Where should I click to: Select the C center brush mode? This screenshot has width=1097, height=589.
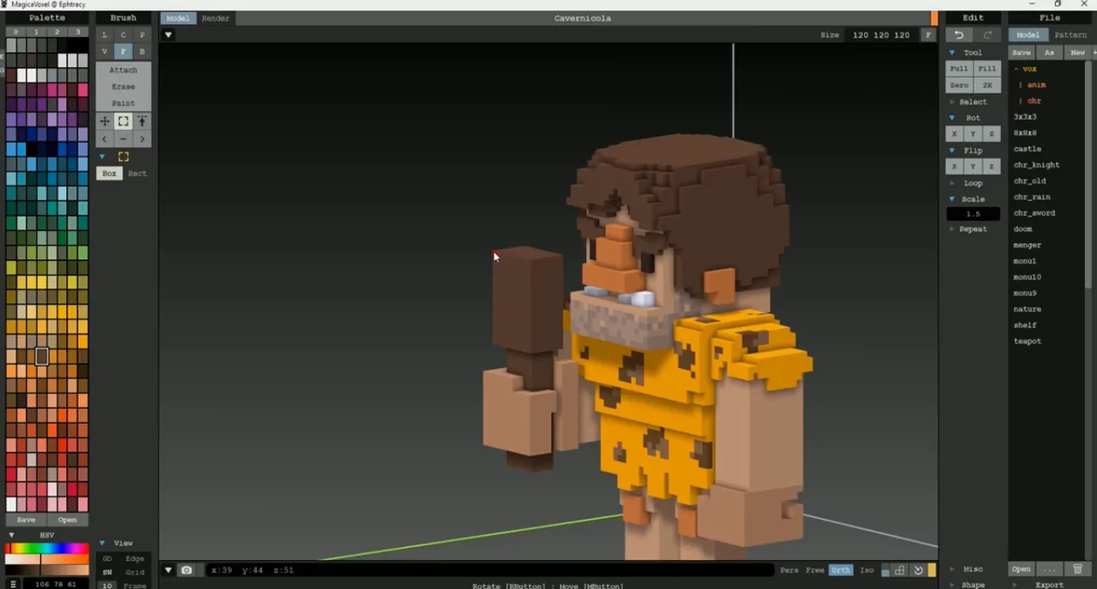pos(123,35)
